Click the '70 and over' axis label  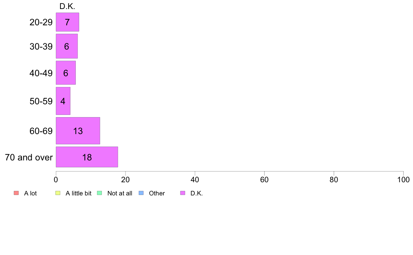click(x=29, y=157)
